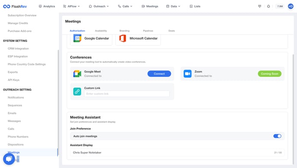
Task: Expand the AIFlow dropdown menu
Action: pyautogui.click(x=71, y=6)
